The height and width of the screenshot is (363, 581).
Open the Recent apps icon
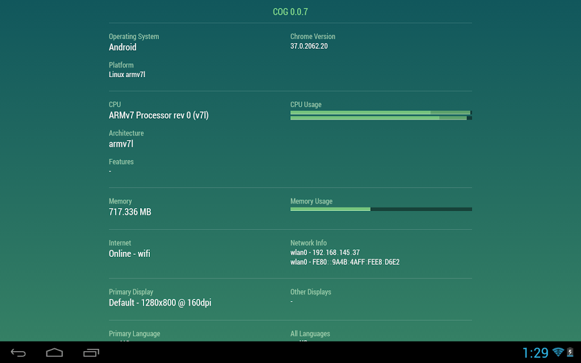tap(91, 353)
